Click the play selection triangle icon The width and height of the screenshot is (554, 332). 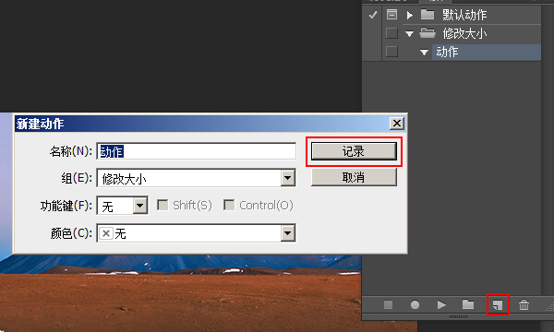441,304
